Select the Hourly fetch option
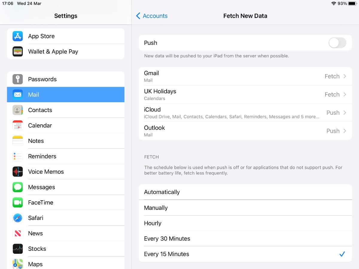This screenshot has width=359, height=269. (x=245, y=223)
